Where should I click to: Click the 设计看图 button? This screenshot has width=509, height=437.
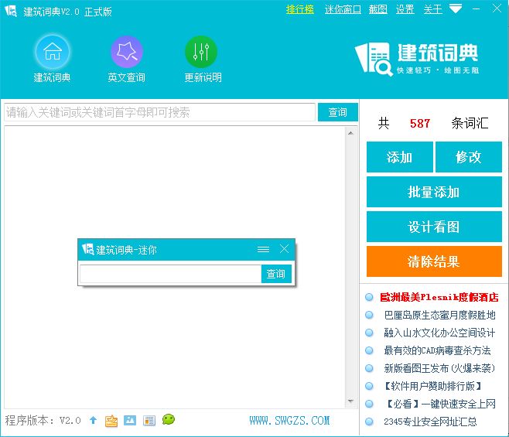click(x=434, y=227)
